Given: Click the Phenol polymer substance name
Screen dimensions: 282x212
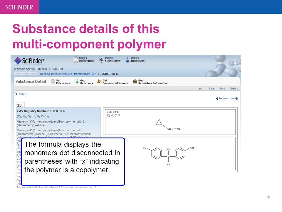Looking at the screenshot, I should click(51, 123).
